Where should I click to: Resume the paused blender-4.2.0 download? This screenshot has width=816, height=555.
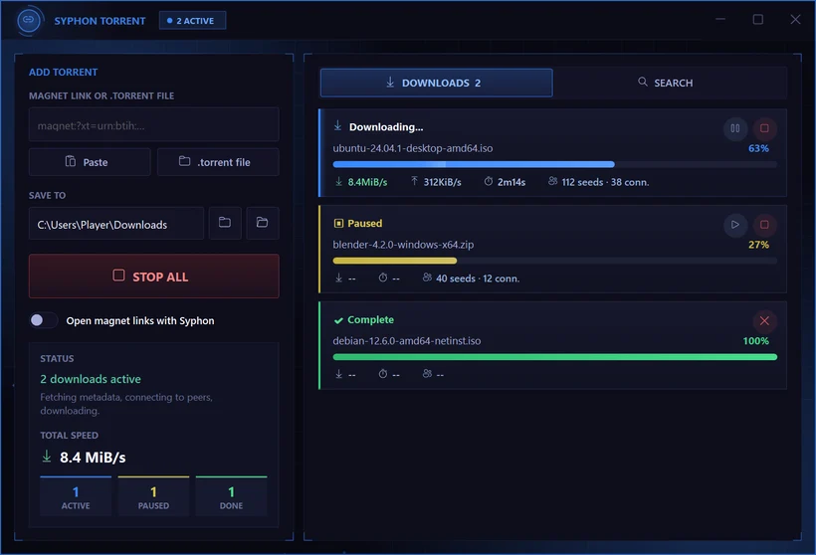tap(734, 225)
